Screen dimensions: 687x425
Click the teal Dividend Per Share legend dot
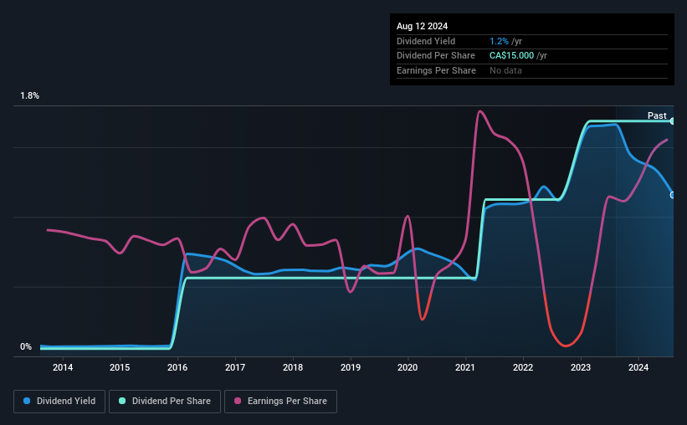tap(122, 401)
